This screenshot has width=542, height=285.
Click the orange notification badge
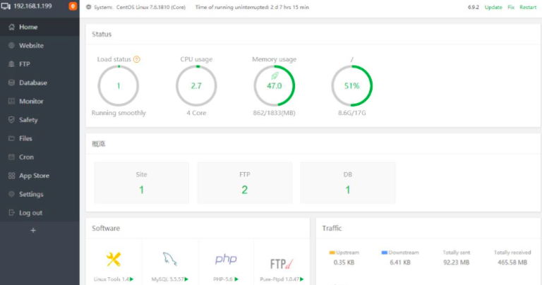[x=73, y=6]
